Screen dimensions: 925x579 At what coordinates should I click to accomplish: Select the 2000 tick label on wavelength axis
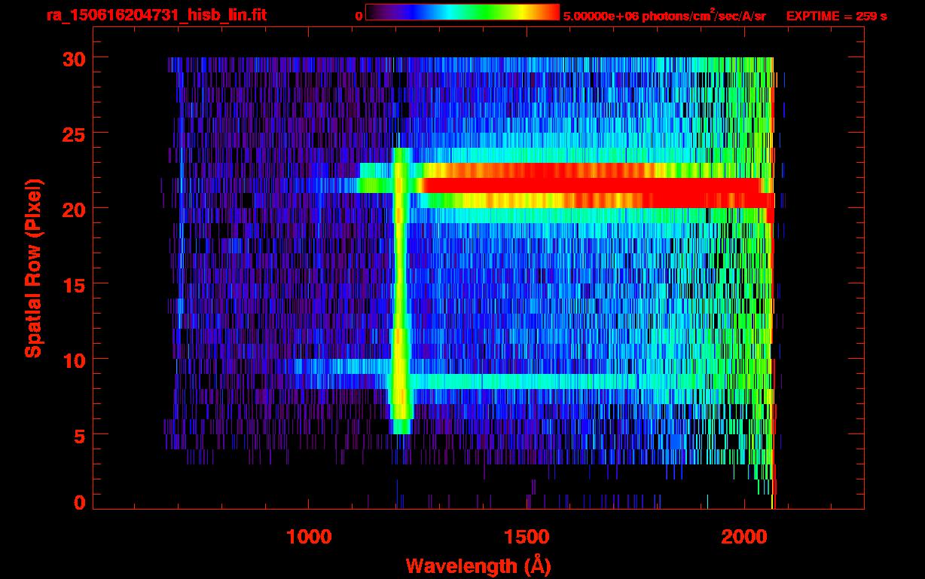coord(743,537)
